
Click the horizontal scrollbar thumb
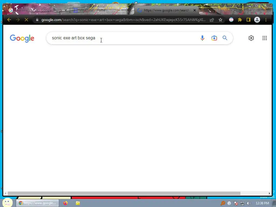pyautogui.click(x=124, y=194)
